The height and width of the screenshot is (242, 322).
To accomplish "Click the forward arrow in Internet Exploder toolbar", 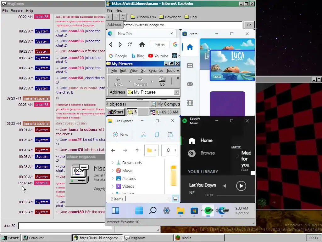I will tap(116, 17).
